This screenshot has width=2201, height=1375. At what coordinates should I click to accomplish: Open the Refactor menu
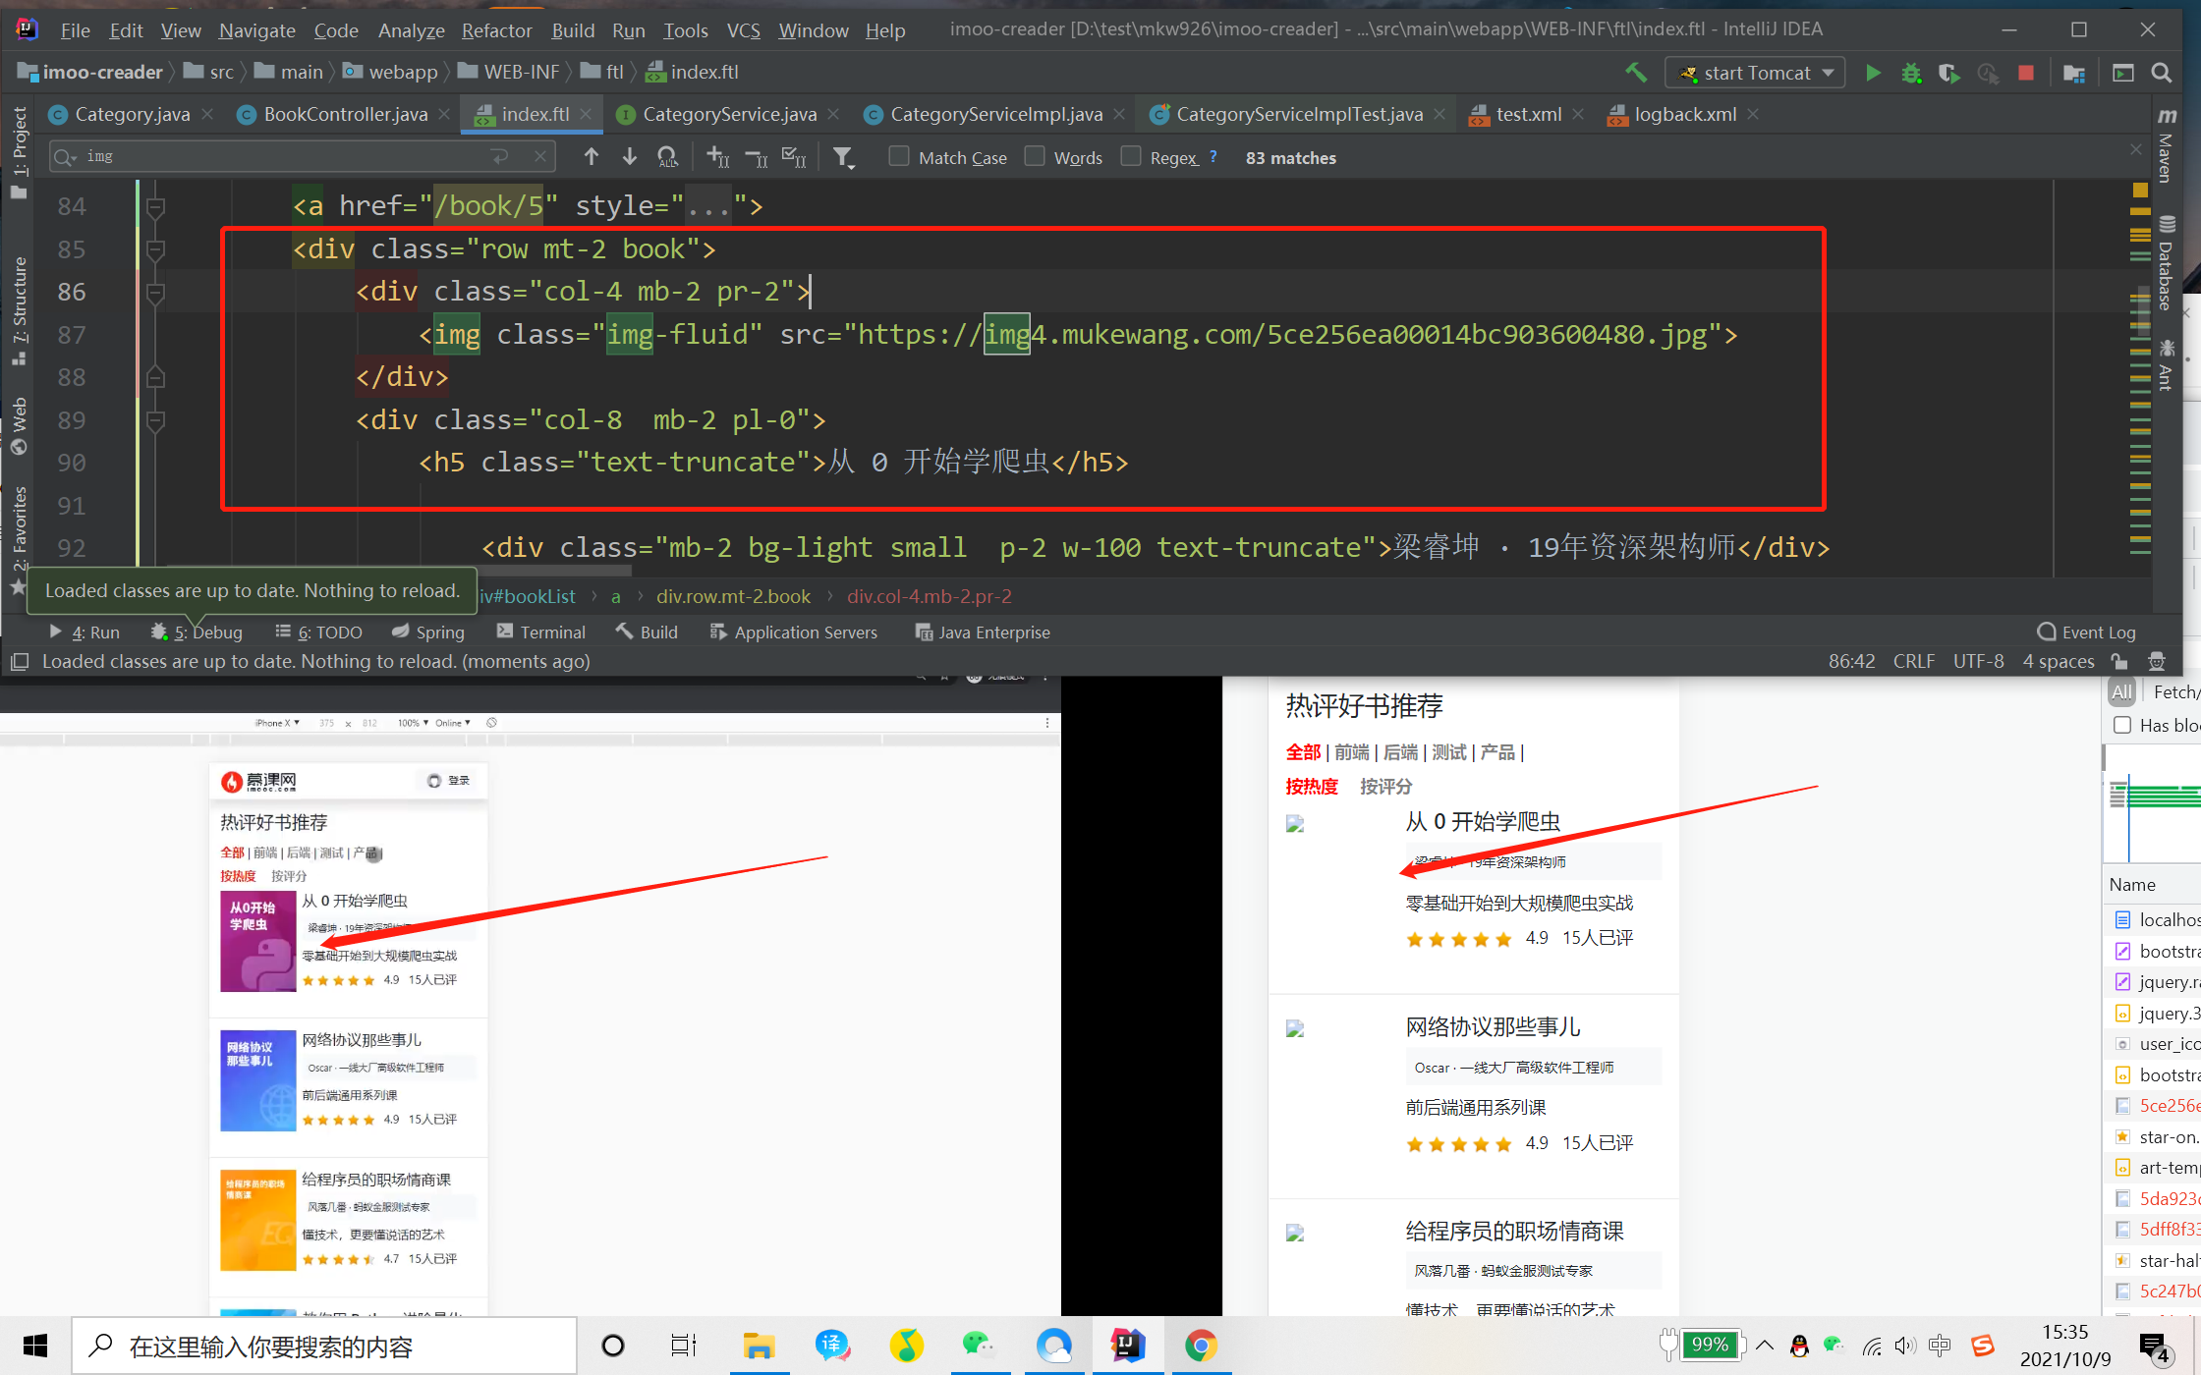(x=496, y=30)
